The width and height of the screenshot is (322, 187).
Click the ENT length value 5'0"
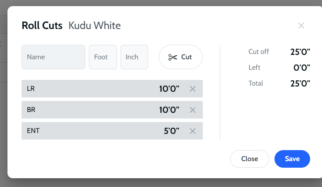click(171, 131)
